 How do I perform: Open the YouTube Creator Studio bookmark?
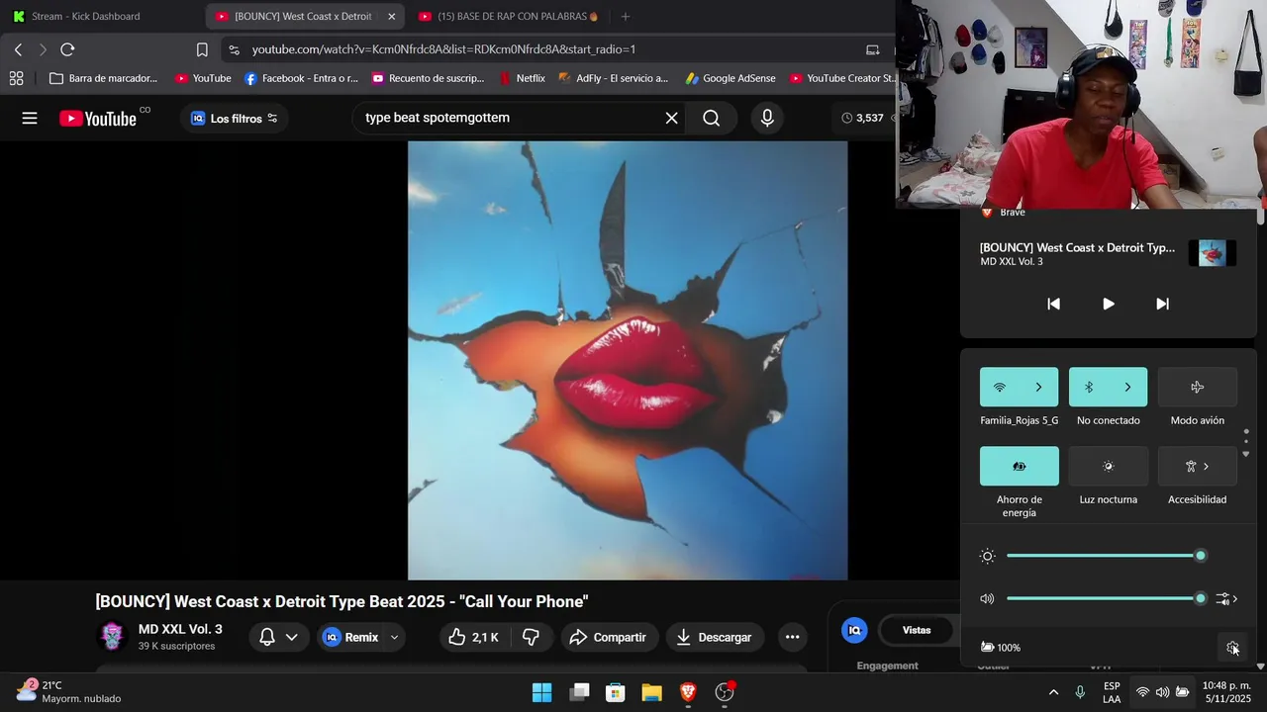click(x=842, y=78)
